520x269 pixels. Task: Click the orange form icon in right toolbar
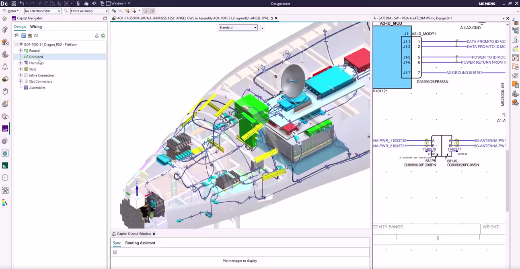point(515,85)
